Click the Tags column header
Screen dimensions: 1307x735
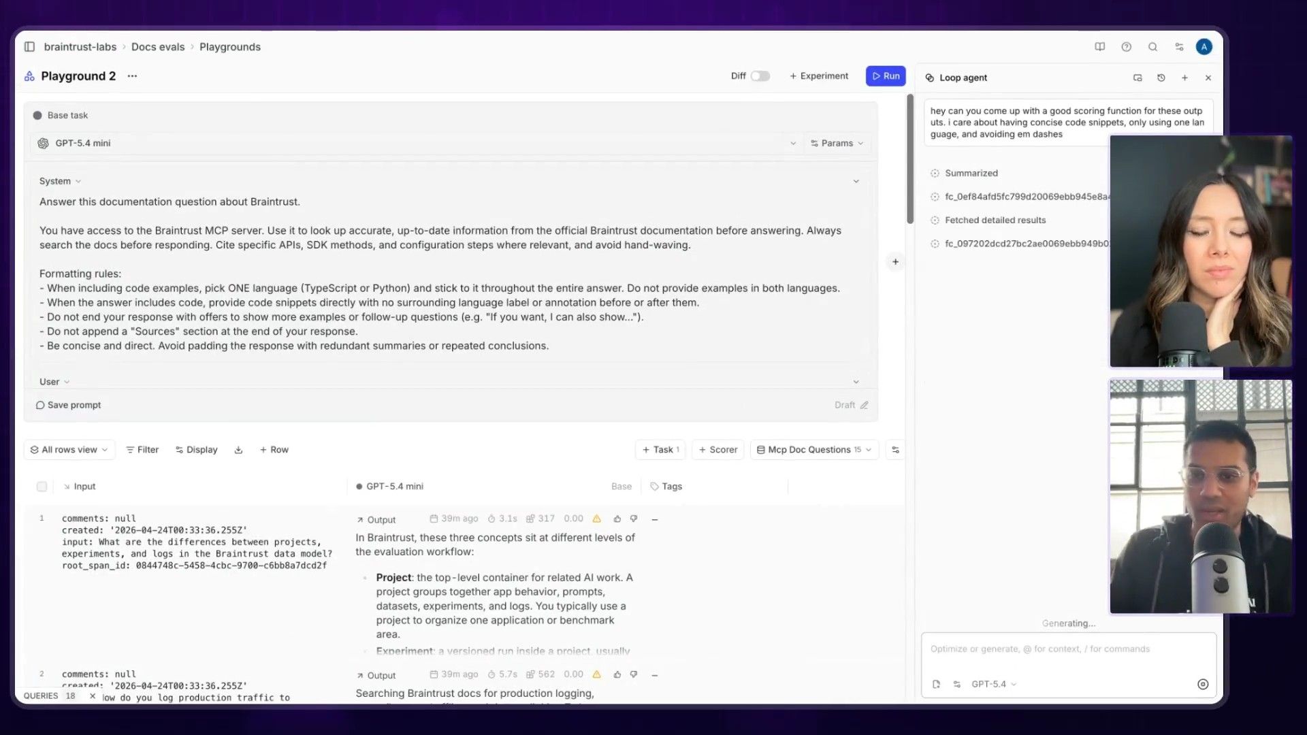tap(666, 487)
